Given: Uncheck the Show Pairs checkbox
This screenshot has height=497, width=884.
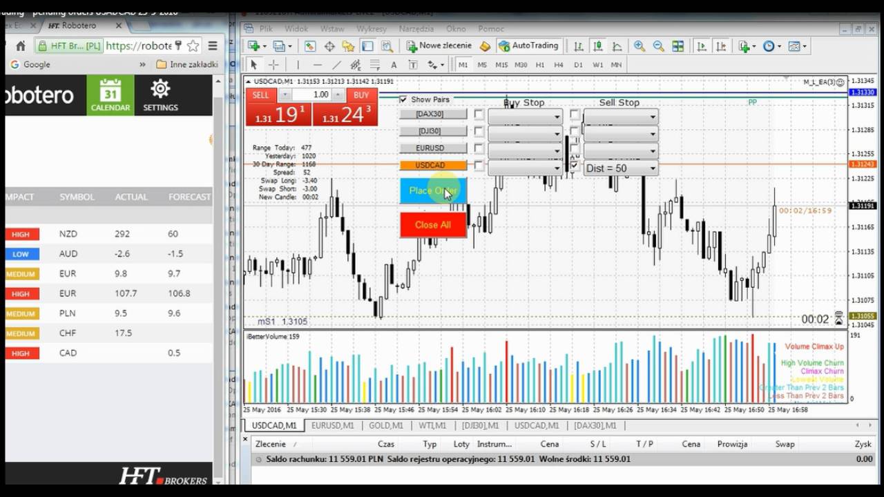Looking at the screenshot, I should coord(403,99).
